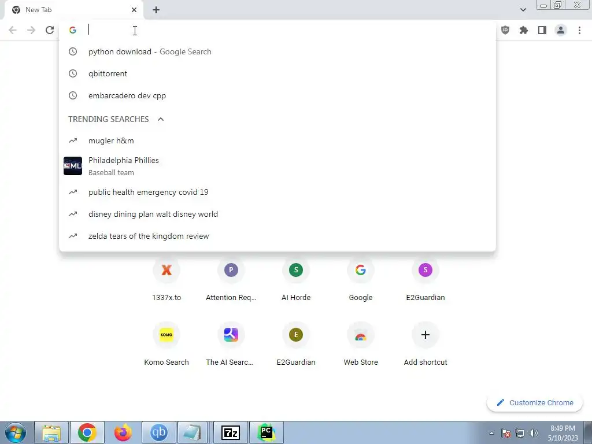The image size is (592, 444).
Task: Select the Philadelphia Phillies suggestion
Action: [x=277, y=166]
